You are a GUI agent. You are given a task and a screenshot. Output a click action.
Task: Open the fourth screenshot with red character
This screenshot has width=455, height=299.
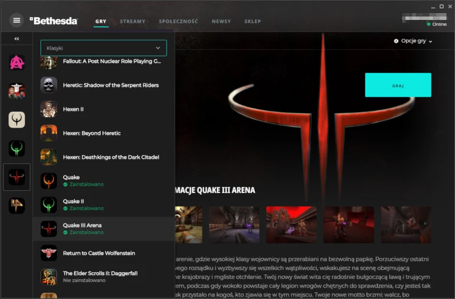pyautogui.click(x=349, y=224)
